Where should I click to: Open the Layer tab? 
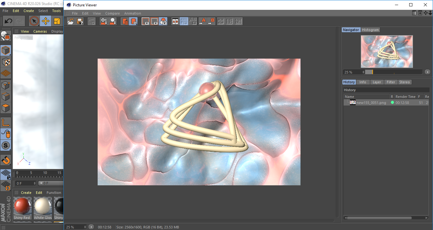pos(377,82)
